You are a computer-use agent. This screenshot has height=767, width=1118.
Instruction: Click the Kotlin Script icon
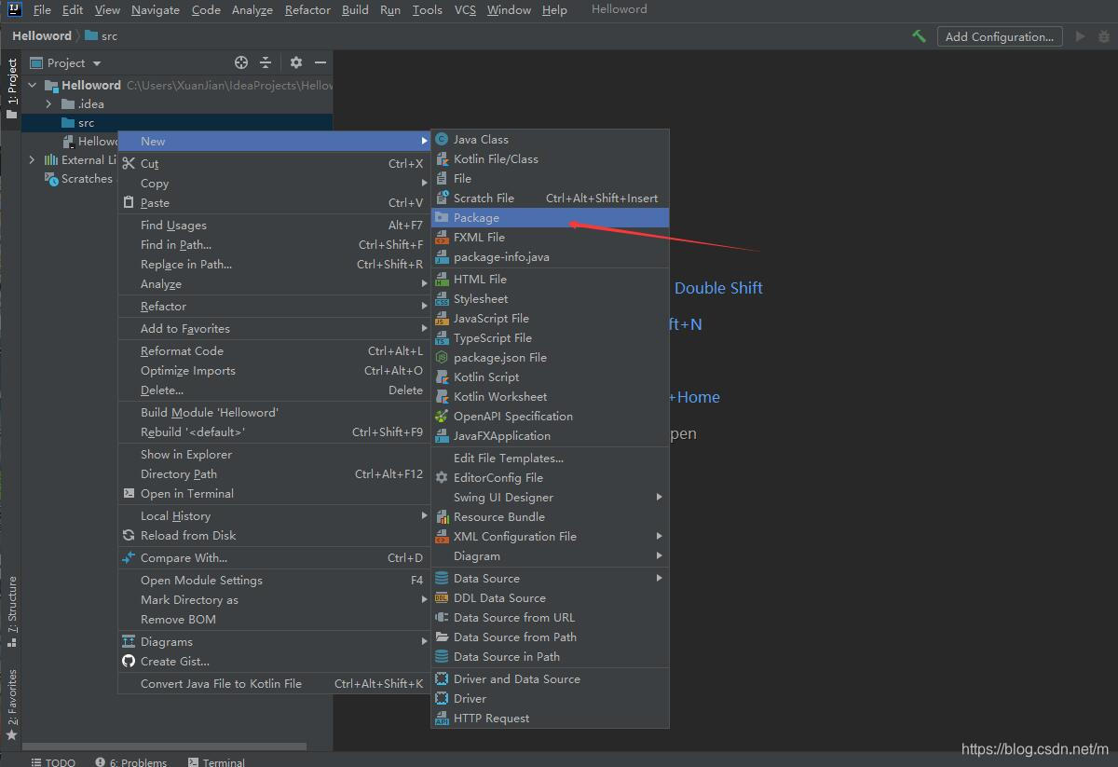442,377
